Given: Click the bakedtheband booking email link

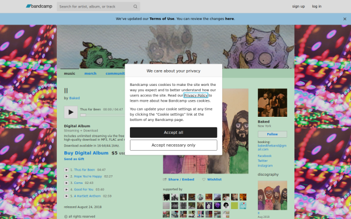Looking at the screenshot, I should click(x=272, y=148).
